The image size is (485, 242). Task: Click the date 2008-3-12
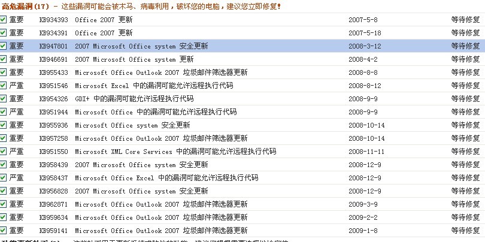365,46
